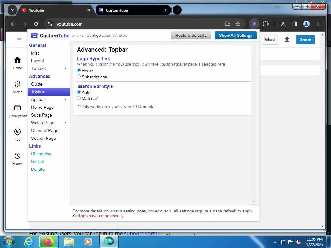The image size is (331, 248).
Task: Open the Chrome profile avatar
Action: (x=306, y=24)
